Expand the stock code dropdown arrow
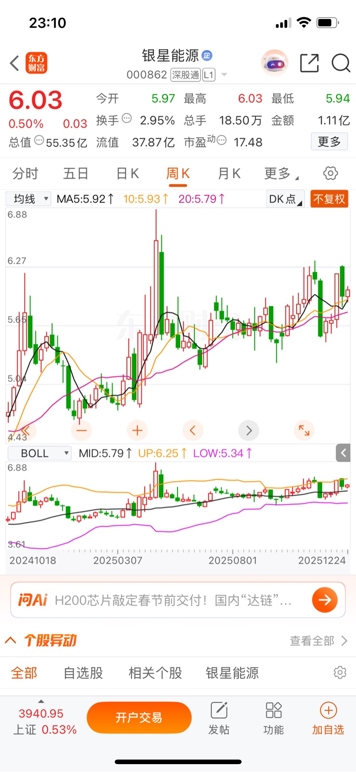356x772 pixels. [x=224, y=75]
